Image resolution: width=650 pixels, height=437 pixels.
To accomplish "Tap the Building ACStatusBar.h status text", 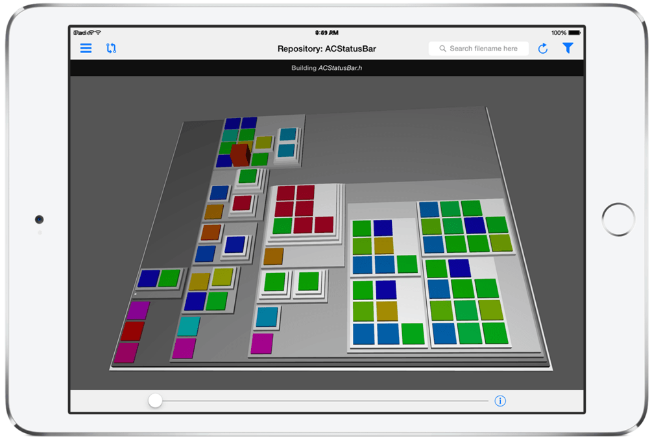I will pos(327,68).
